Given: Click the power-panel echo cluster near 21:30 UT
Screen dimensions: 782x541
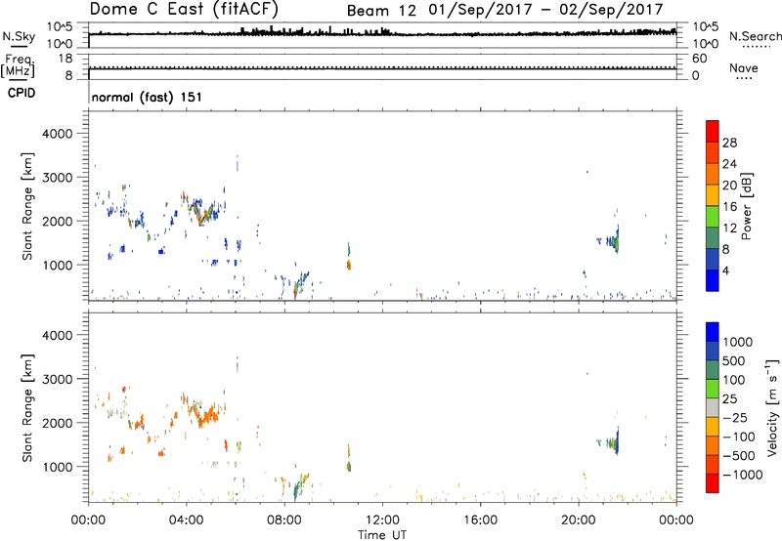Looking at the screenshot, I should tap(613, 241).
